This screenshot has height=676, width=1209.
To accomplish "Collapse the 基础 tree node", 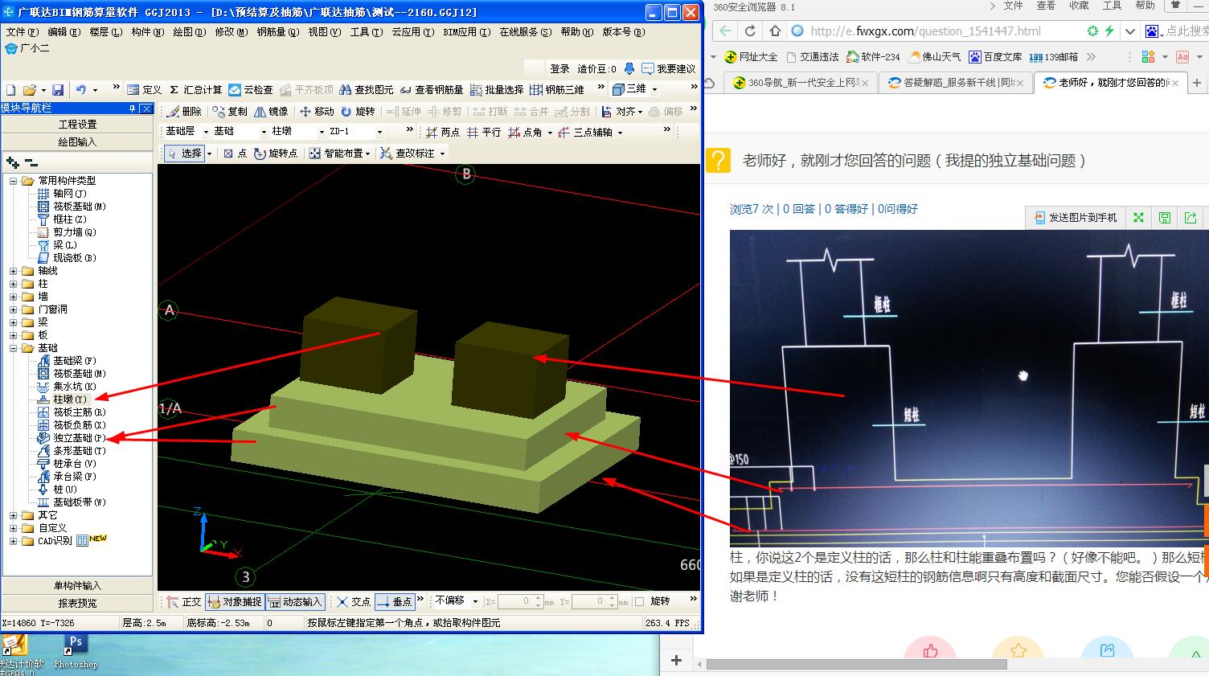I will click(13, 348).
